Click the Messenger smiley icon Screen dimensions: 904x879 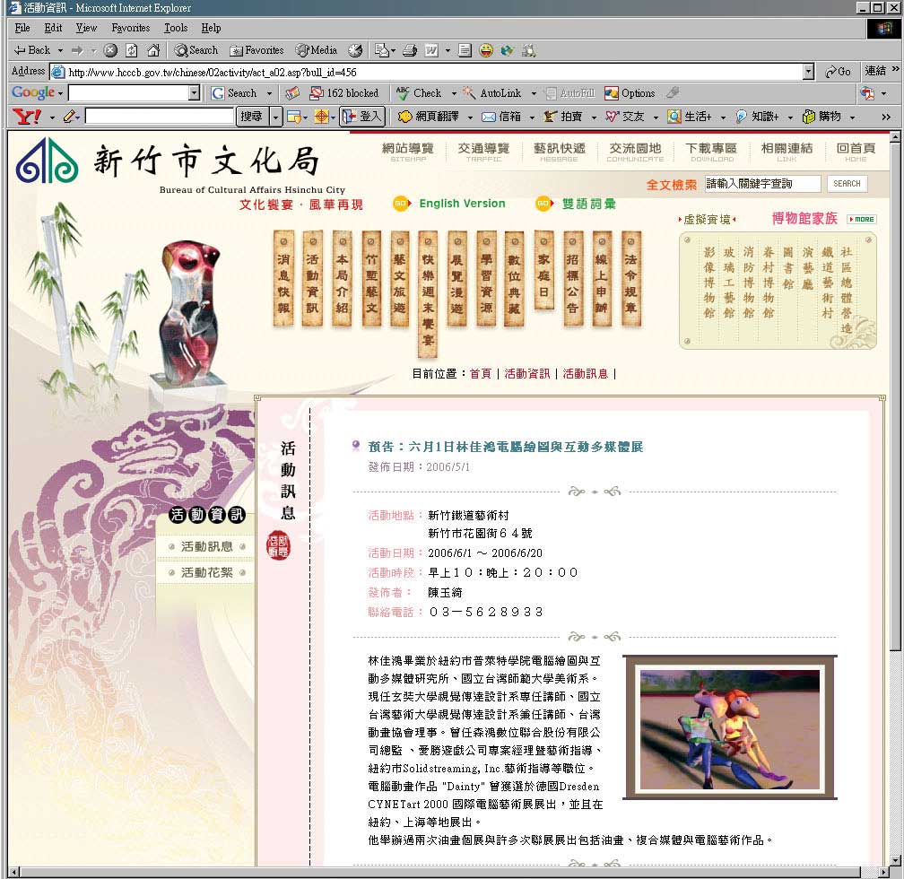click(x=487, y=50)
